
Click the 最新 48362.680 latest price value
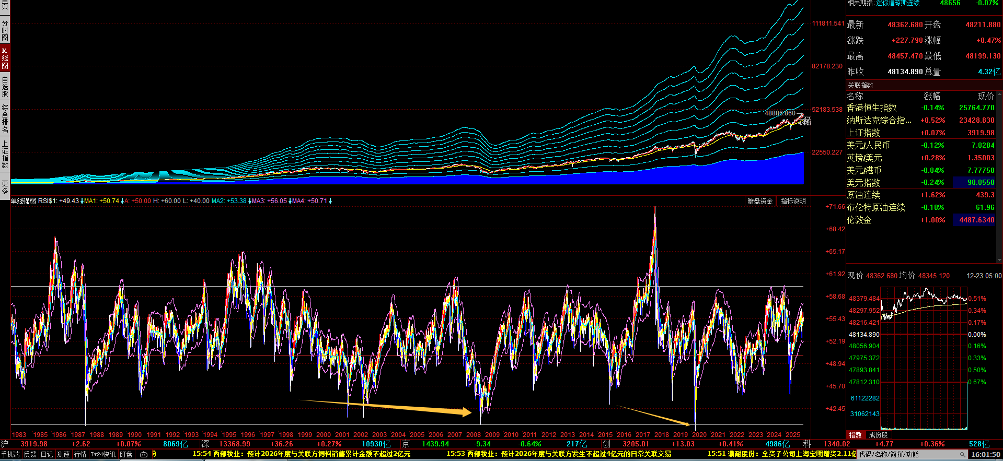(905, 25)
